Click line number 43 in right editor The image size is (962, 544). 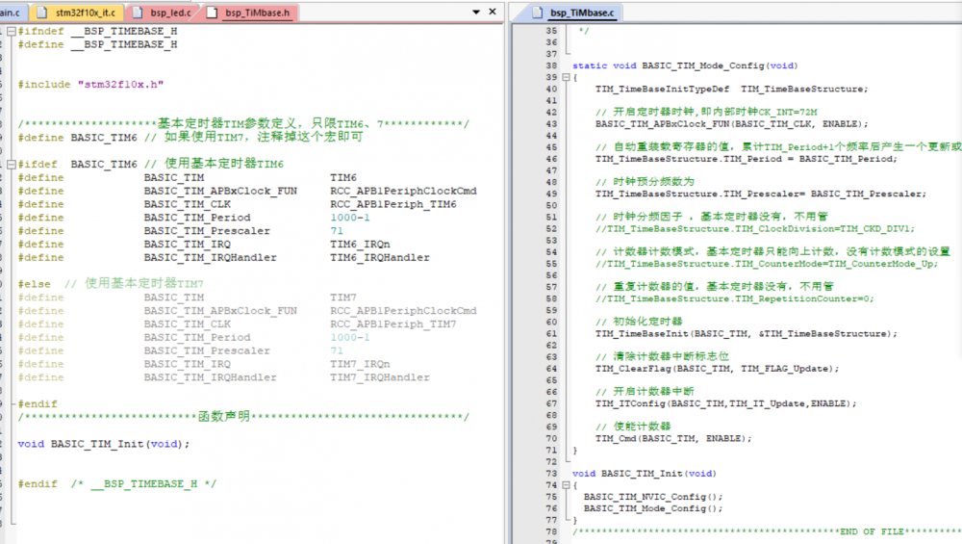551,124
